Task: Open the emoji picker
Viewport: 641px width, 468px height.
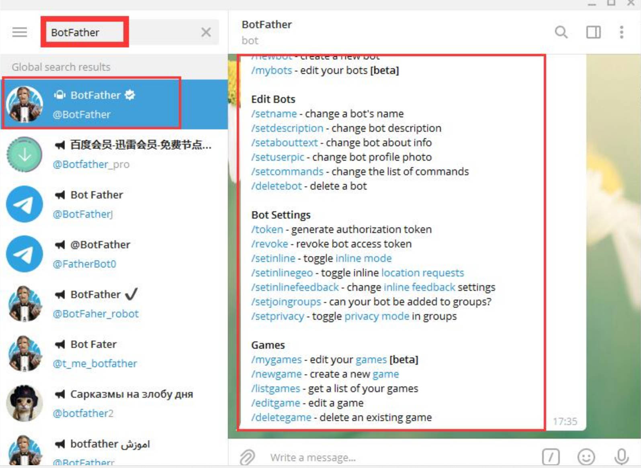Action: pos(586,457)
